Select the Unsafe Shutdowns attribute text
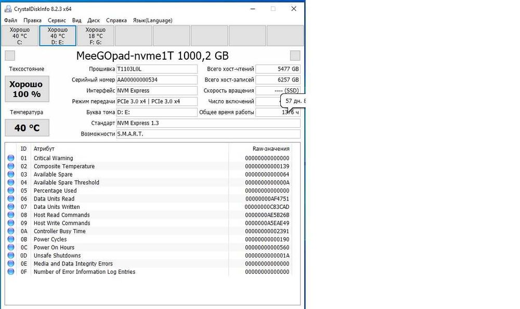Viewport: 520px width, 309px height. [x=57, y=256]
